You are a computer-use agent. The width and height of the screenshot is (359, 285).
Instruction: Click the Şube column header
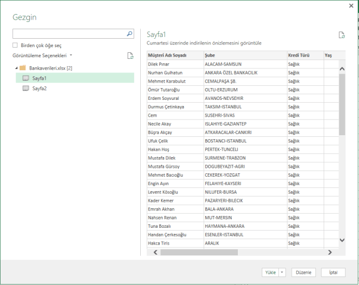(246, 55)
